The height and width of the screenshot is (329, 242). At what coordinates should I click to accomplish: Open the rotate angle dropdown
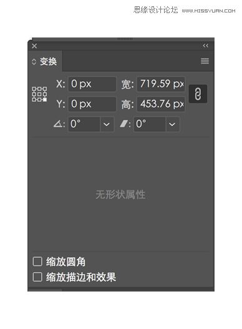tap(107, 124)
